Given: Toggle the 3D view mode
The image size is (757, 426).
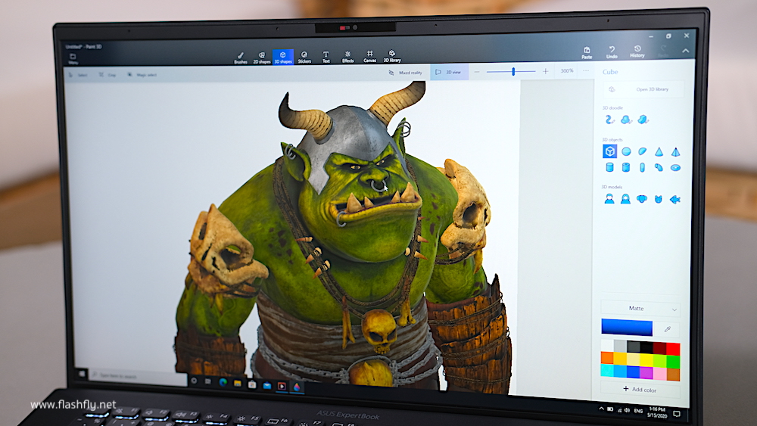Looking at the screenshot, I should click(x=449, y=72).
